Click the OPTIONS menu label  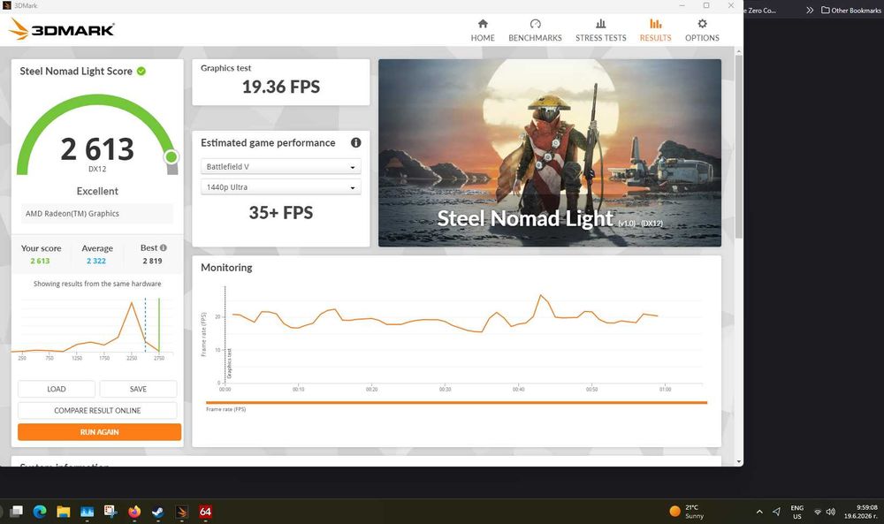coord(702,38)
